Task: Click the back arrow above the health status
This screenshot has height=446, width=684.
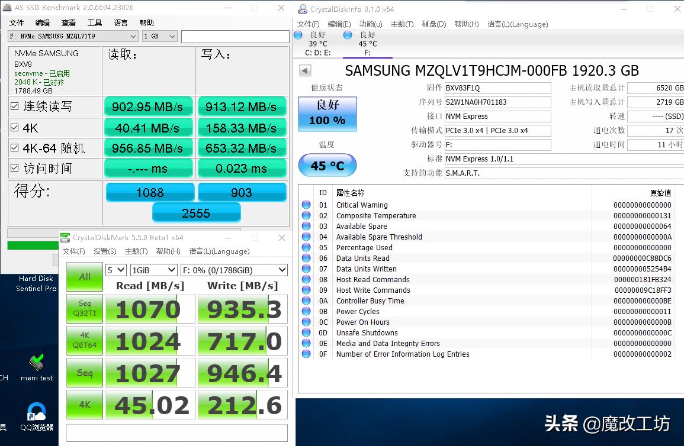Action: pos(304,70)
